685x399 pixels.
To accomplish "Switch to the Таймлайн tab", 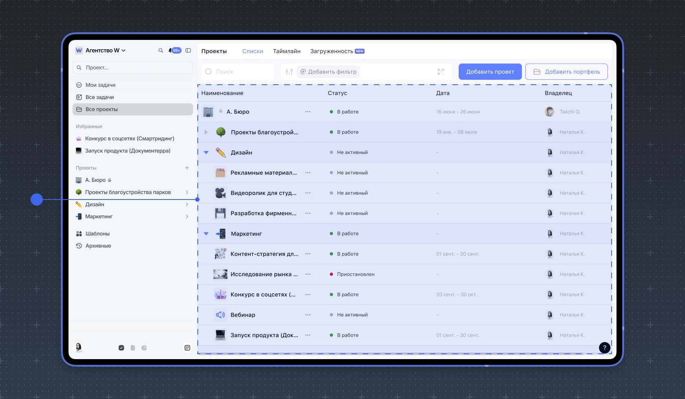I will [x=287, y=51].
